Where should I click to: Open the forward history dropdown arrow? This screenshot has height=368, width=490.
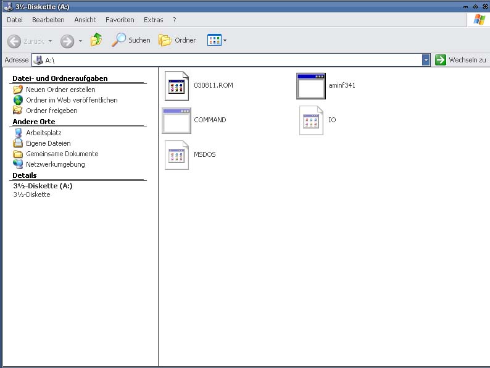[x=80, y=41]
